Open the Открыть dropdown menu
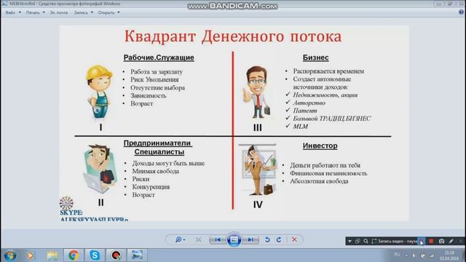 point(108,12)
